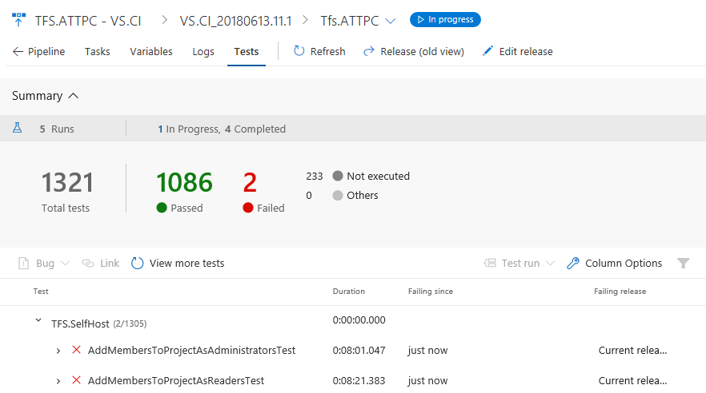Click failed X icon for AddMembersToProjectAsAdministratorsTest

[77, 349]
